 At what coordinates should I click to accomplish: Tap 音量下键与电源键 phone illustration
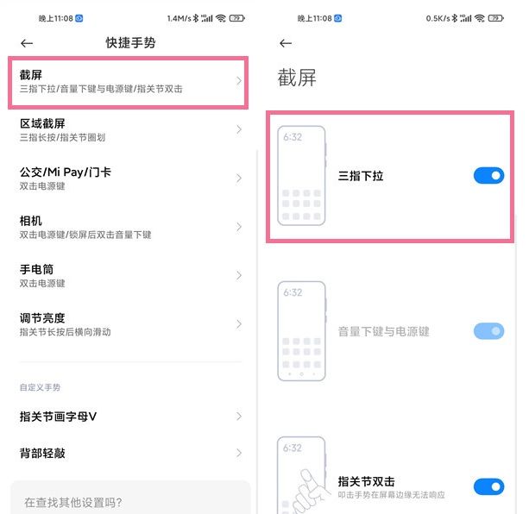pos(302,331)
